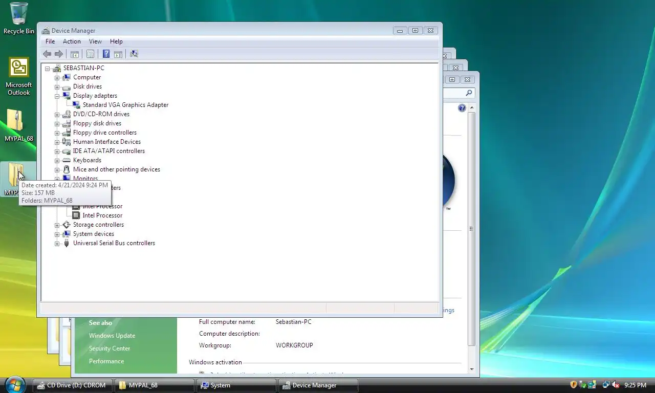Click the Mice and other pointing devices icon

pyautogui.click(x=67, y=169)
